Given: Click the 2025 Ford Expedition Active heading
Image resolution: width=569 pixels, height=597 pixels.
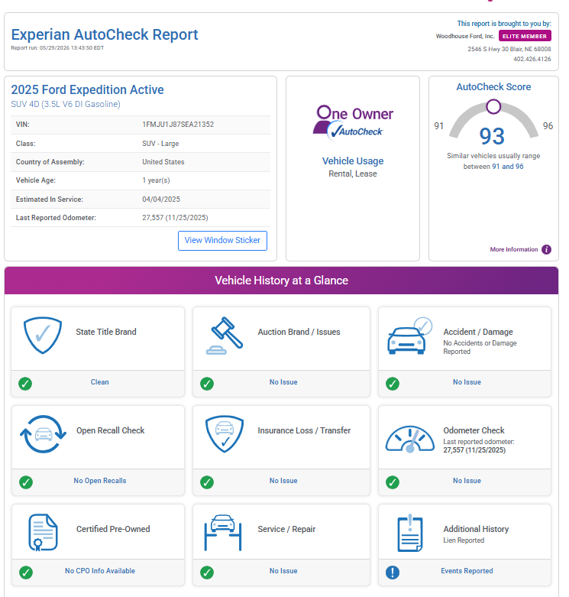Looking at the screenshot, I should coord(88,90).
